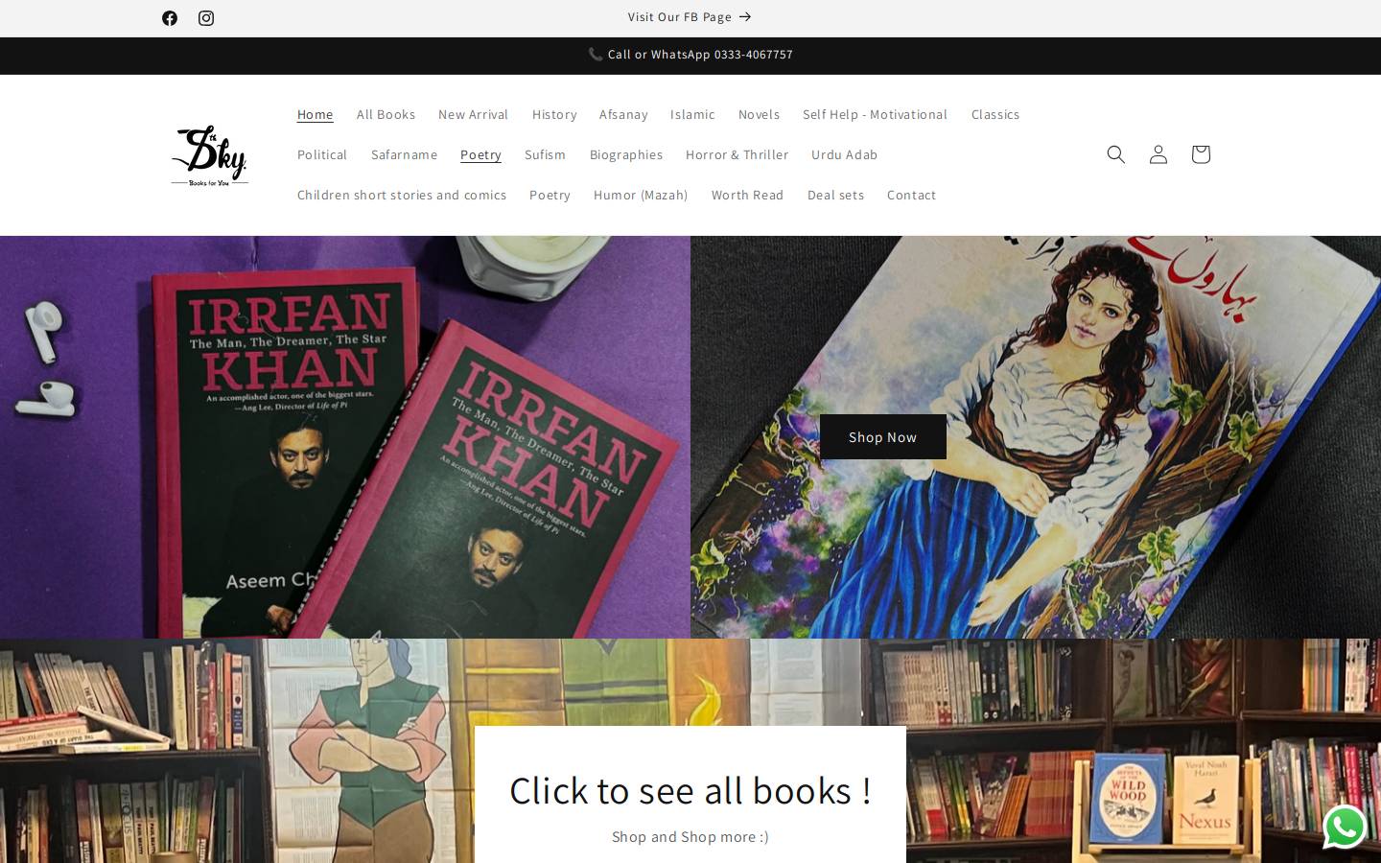Open the account login icon
Screen dimensions: 1381x863
1159,154
